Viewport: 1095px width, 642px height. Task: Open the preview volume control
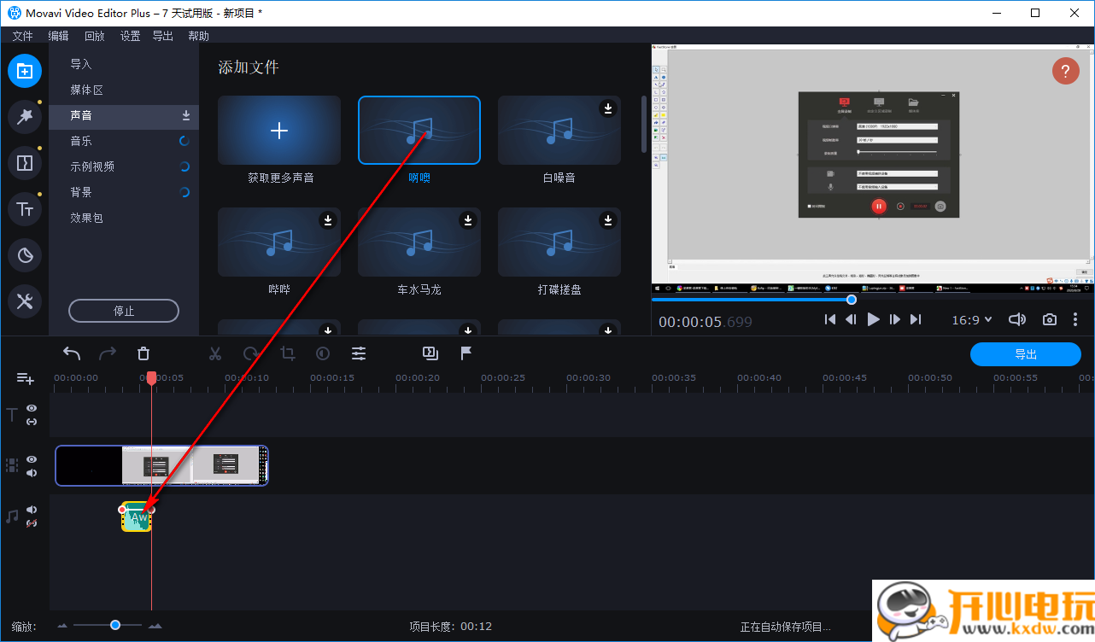1016,319
